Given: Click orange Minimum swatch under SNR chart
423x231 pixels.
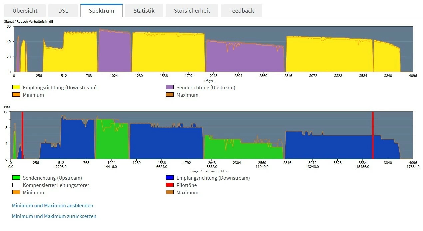Looking at the screenshot, I should (16, 95).
